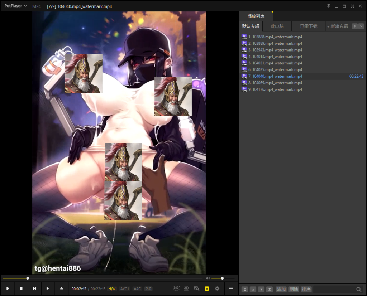
Task: Click the total duration 00:22:43 beside the current time
Action: click(98, 289)
